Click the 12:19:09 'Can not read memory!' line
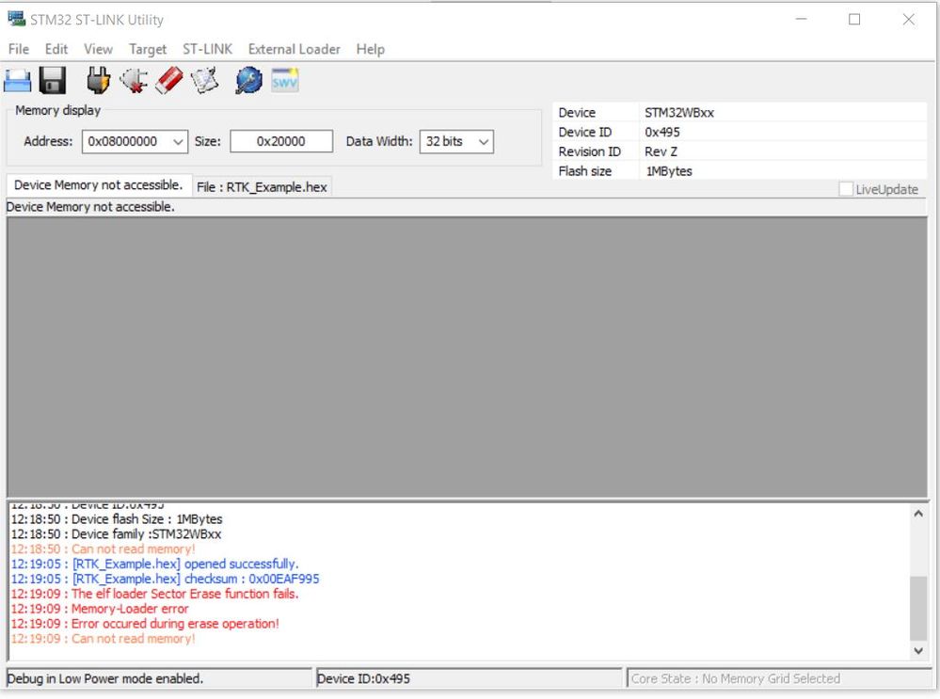This screenshot has width=940, height=699. (x=104, y=639)
